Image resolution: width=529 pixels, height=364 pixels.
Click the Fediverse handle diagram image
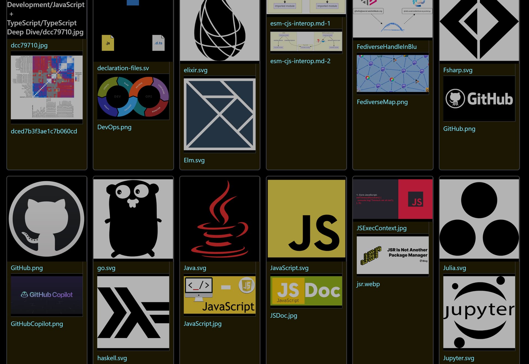tap(393, 18)
